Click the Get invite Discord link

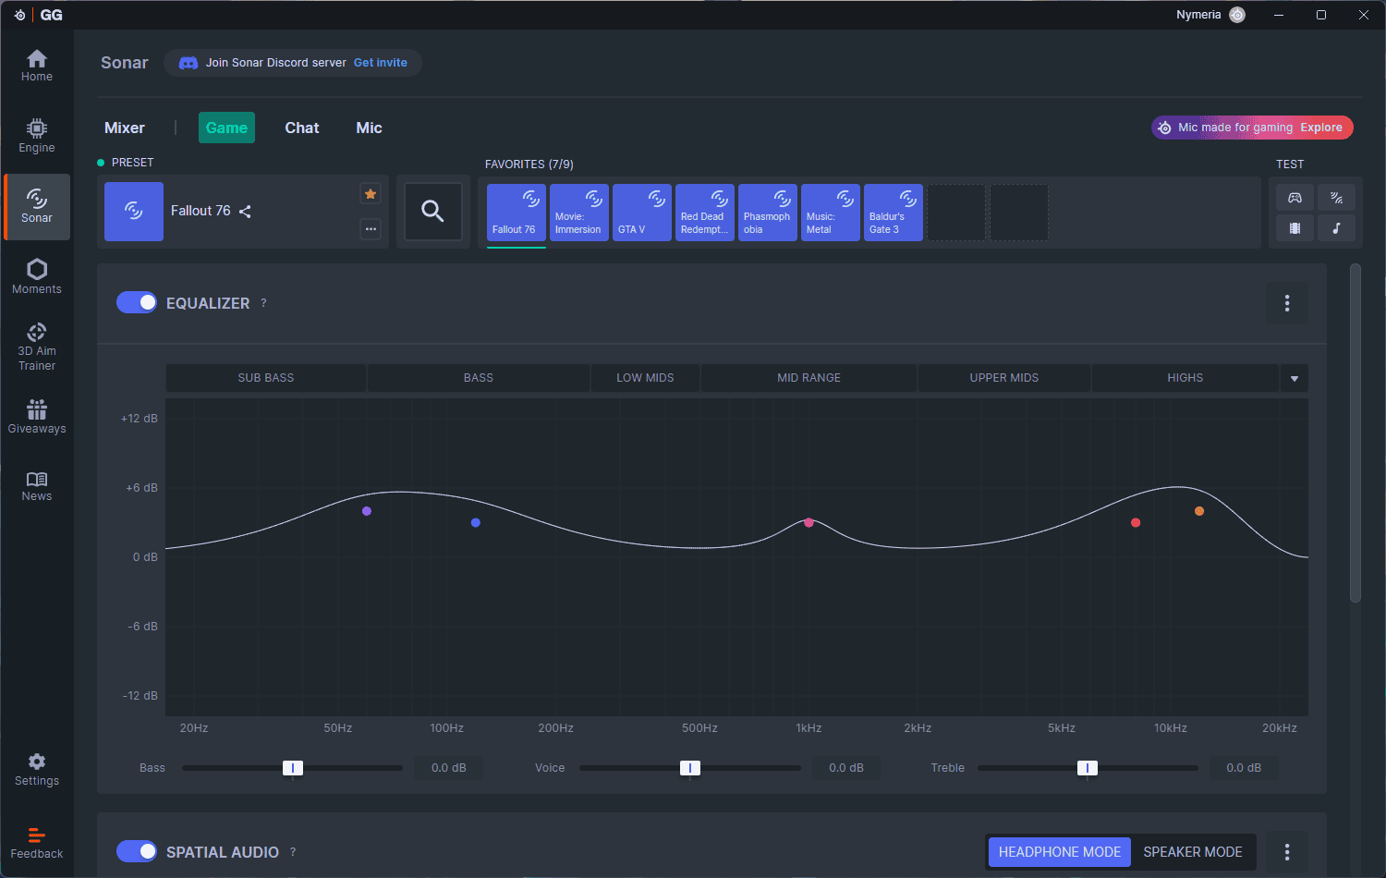(380, 63)
